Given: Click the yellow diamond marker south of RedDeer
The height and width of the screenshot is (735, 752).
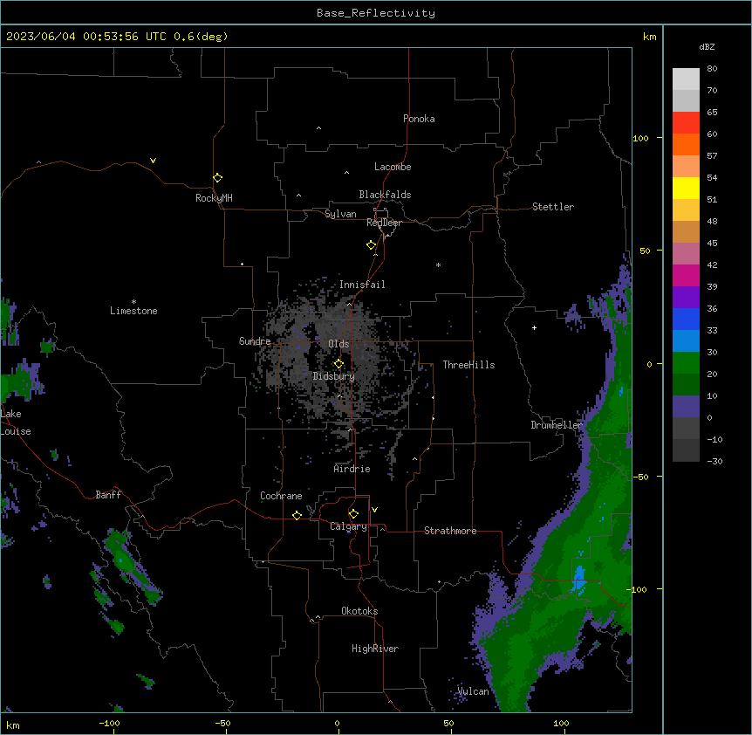Looking at the screenshot, I should click(x=372, y=245).
